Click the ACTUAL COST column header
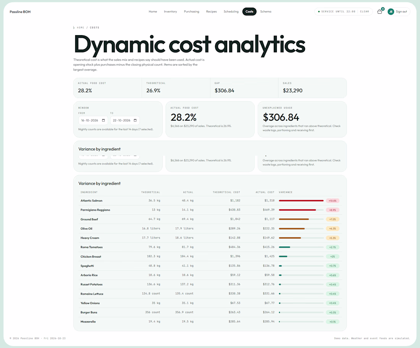The width and height of the screenshot is (420, 348). (265, 192)
